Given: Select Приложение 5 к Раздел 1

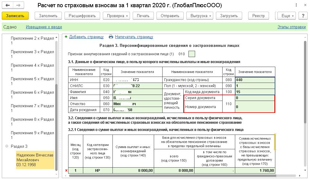Looking at the screenshot, I should [32, 81].
